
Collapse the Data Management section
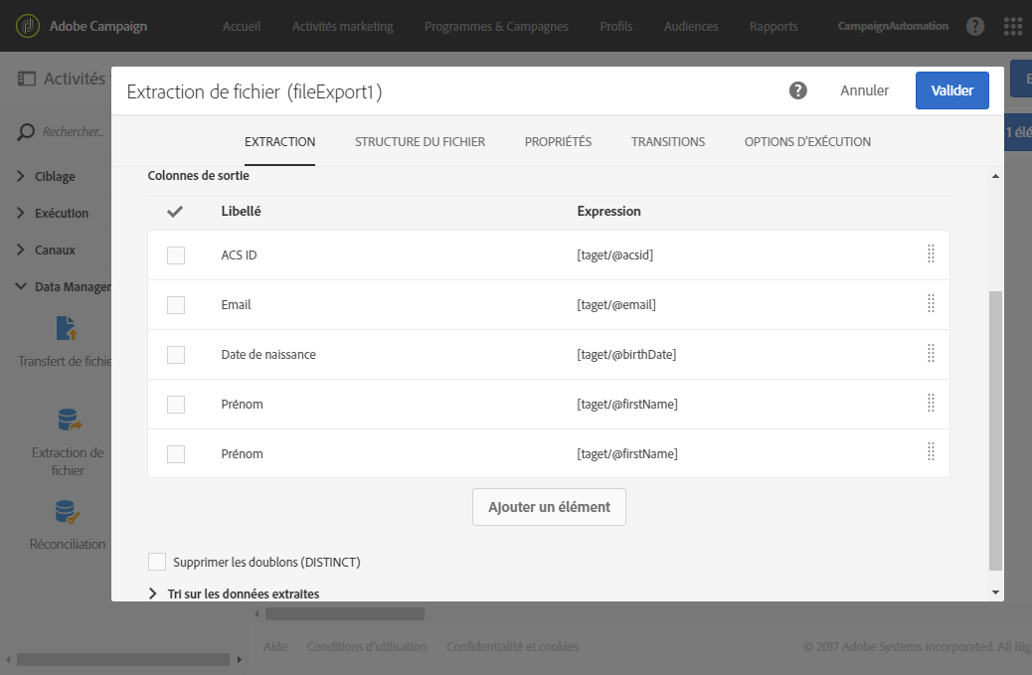[x=22, y=286]
